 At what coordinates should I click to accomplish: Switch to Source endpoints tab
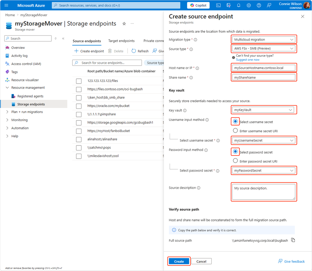coord(87,41)
